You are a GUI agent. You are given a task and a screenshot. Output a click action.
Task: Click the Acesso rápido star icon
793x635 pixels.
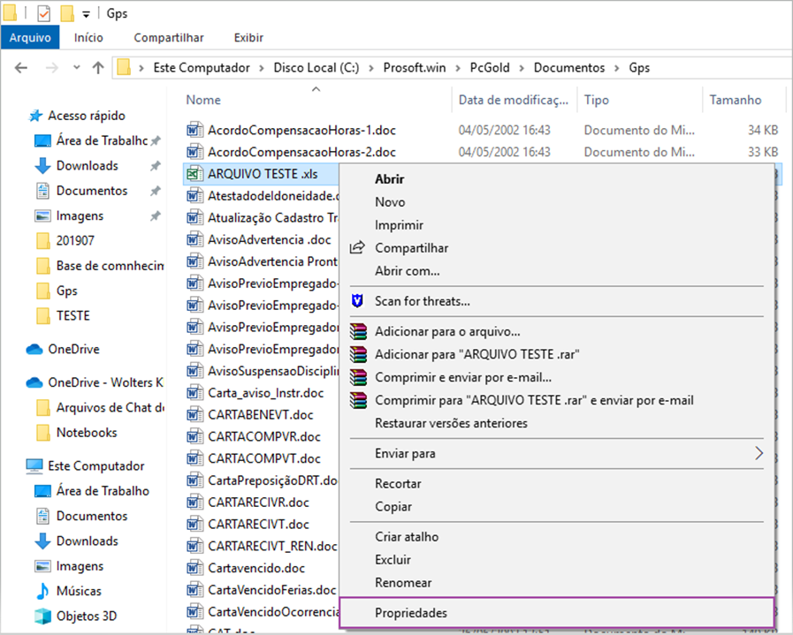tap(35, 116)
